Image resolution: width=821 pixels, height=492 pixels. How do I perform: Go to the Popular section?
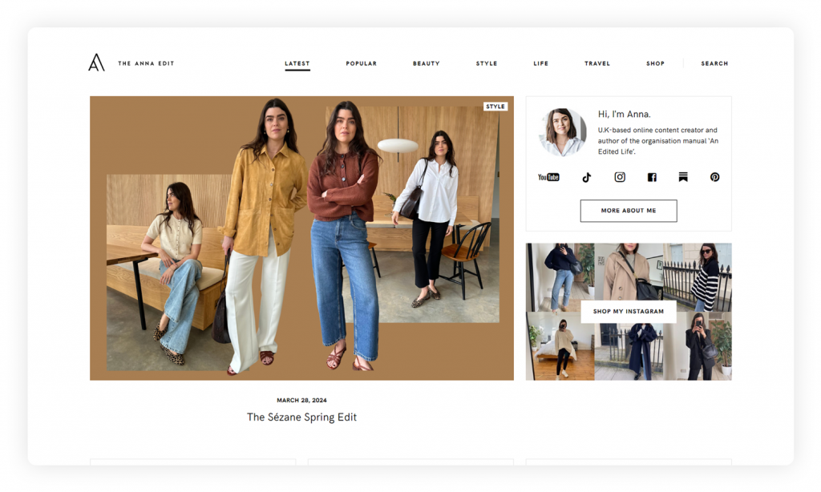tap(361, 63)
